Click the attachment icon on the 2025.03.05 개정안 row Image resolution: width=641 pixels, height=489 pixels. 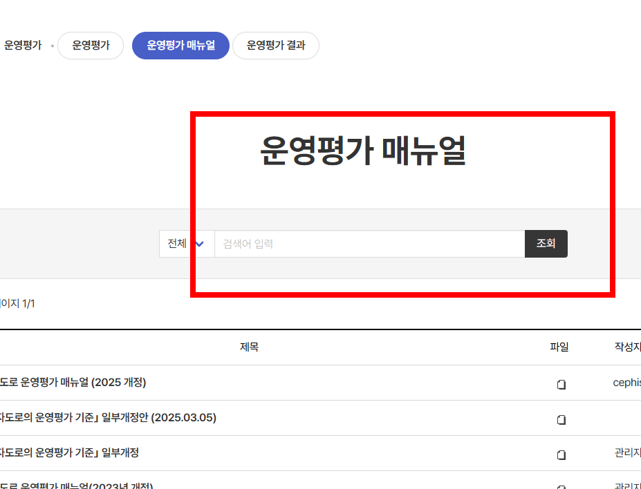click(561, 419)
